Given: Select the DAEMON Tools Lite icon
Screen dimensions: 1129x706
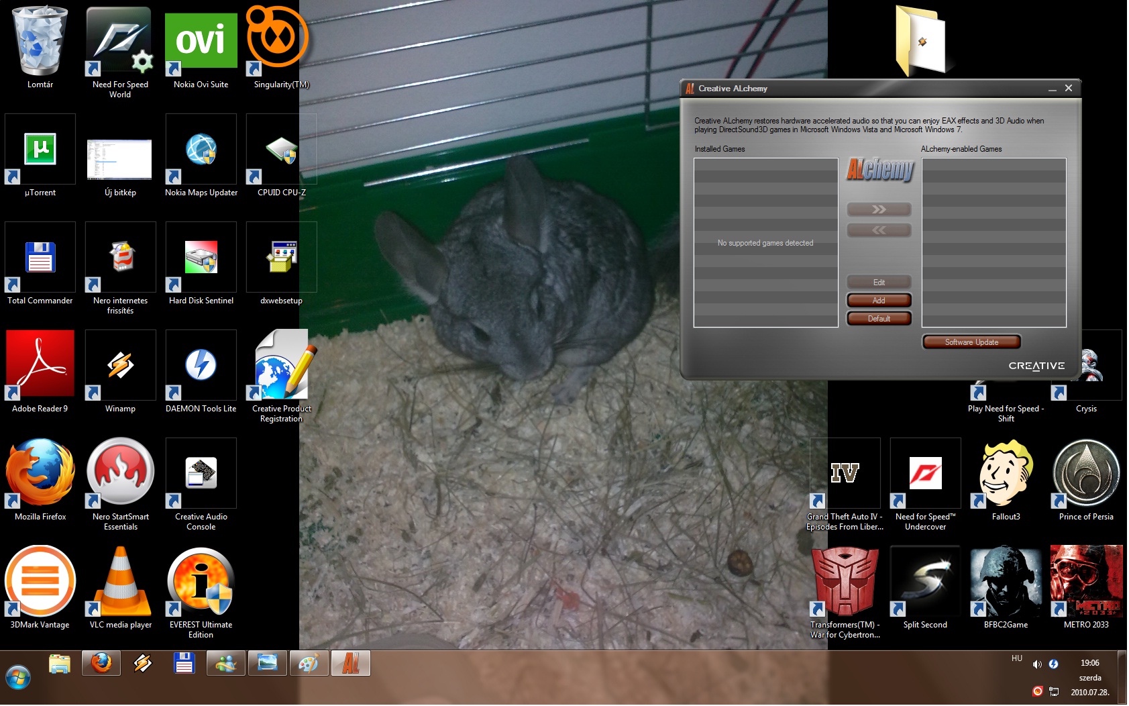Looking at the screenshot, I should coord(201,372).
